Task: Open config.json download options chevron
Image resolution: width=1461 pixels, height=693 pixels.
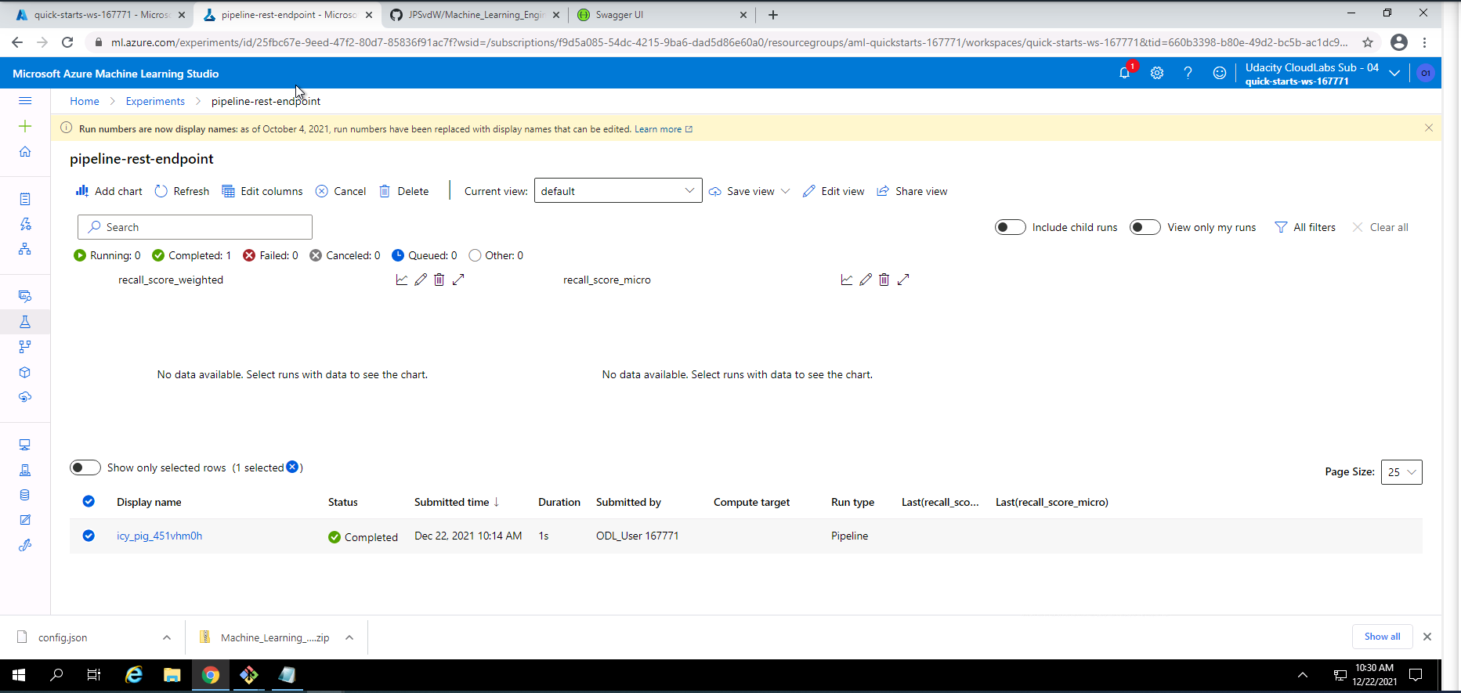Action: (x=167, y=637)
